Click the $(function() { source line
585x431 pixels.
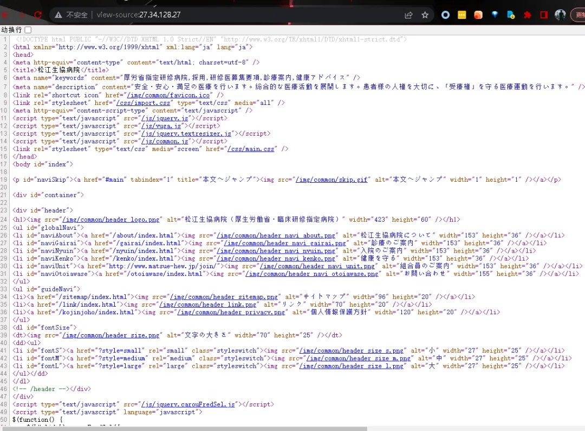pyautogui.click(x=38, y=420)
